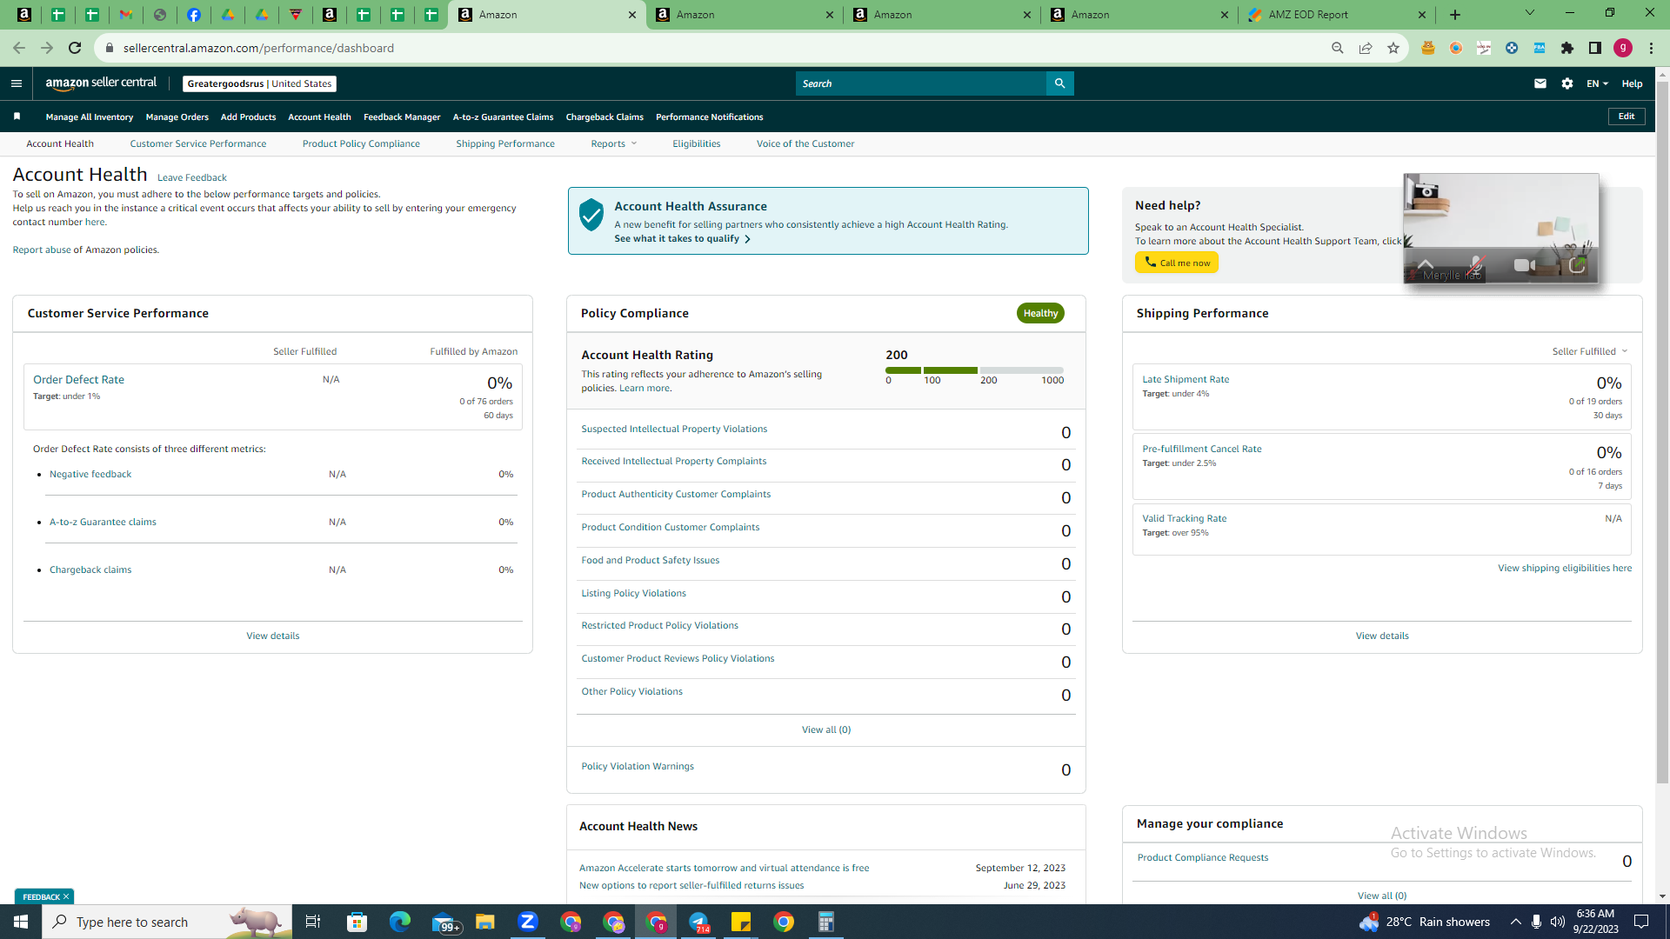The image size is (1670, 939).
Task: Open the messages envelope icon
Action: [x=1540, y=83]
